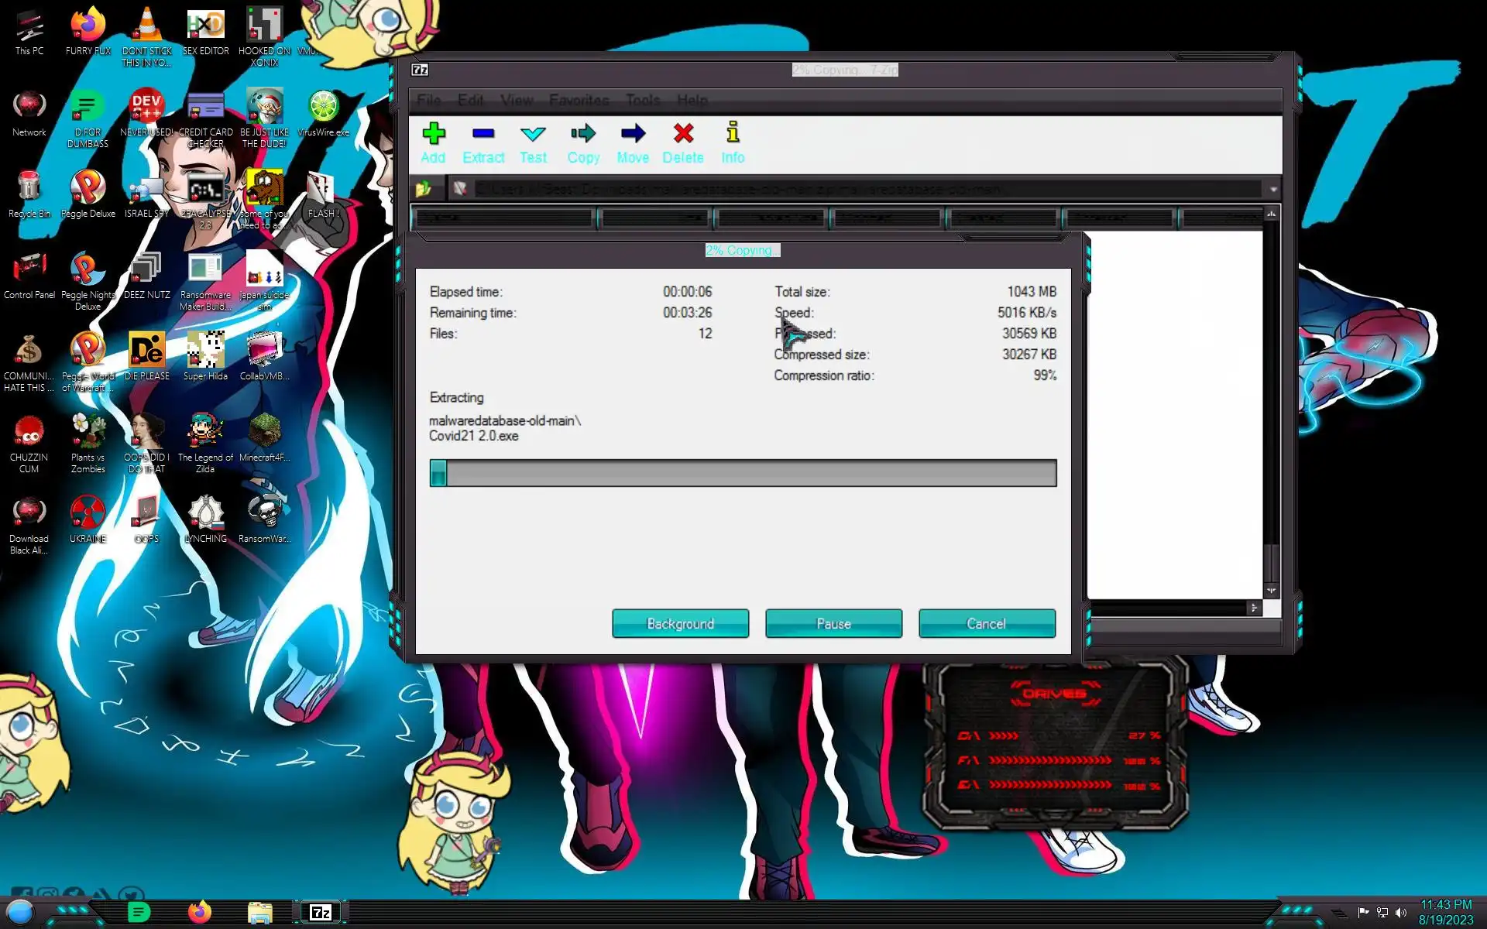This screenshot has width=1487, height=929.
Task: Pause the copying operation
Action: pyautogui.click(x=833, y=623)
